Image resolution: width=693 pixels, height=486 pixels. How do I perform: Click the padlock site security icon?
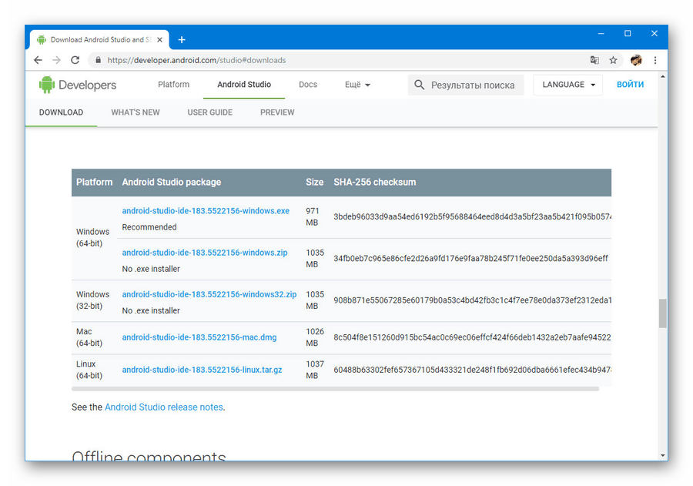tap(98, 60)
